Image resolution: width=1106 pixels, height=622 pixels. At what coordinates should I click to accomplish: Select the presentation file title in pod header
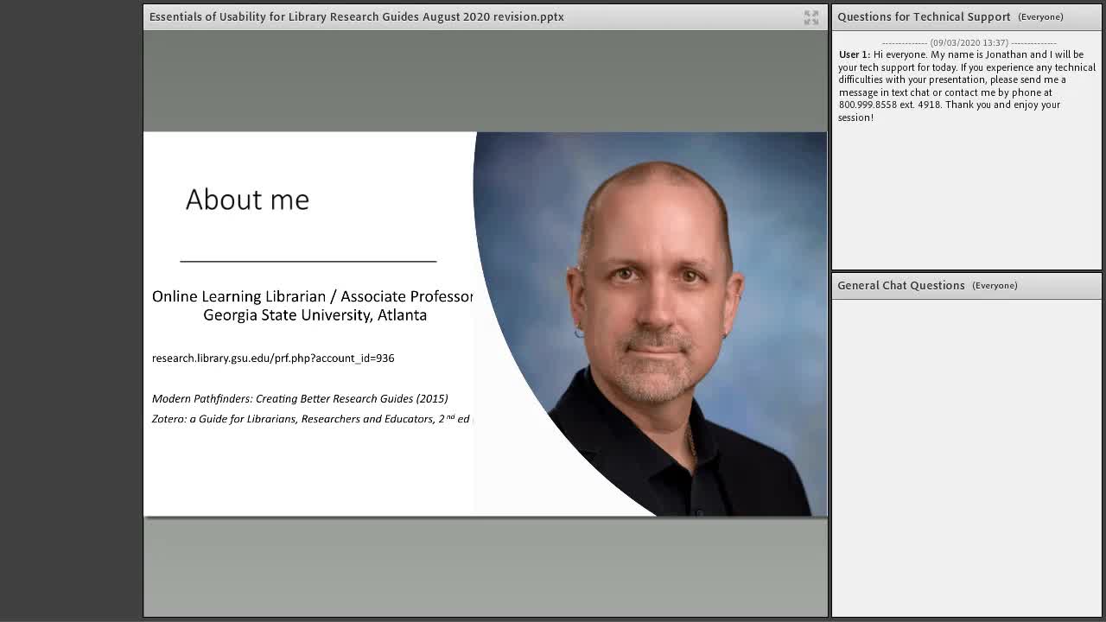click(x=356, y=16)
